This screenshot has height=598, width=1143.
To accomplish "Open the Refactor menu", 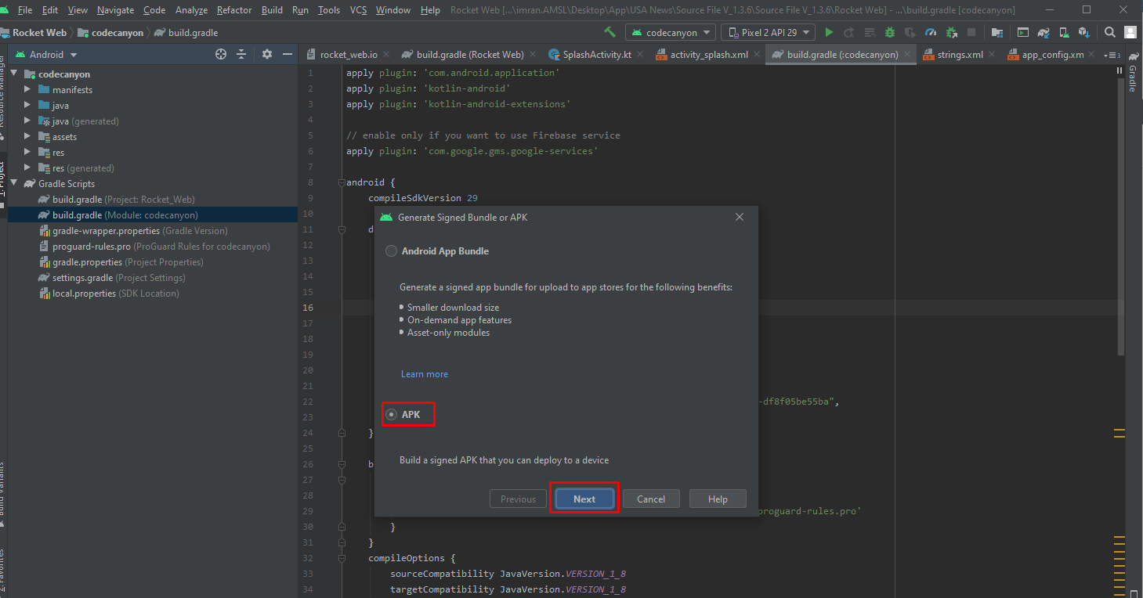I will point(234,10).
